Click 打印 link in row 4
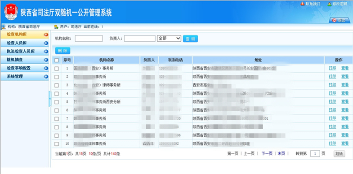The width and height of the screenshot is (353, 174). point(332,93)
